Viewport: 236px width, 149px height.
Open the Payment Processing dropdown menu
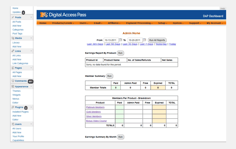click(x=139, y=23)
